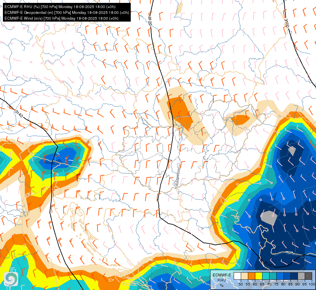
Task: Pick the beige 50-55 legend swatch
Action: click(x=244, y=276)
